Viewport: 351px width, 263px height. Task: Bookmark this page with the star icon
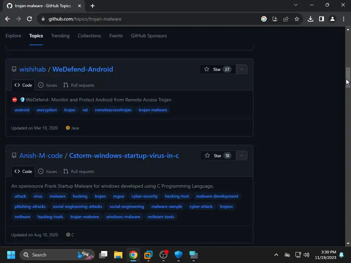pyautogui.click(x=297, y=19)
